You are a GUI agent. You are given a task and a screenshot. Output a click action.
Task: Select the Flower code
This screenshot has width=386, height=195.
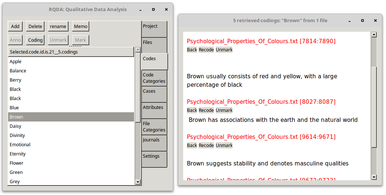pos(71,163)
